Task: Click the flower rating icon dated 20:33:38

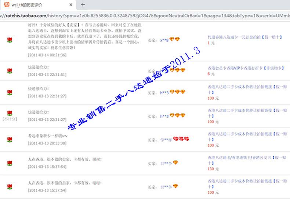Action: (x=10, y=140)
